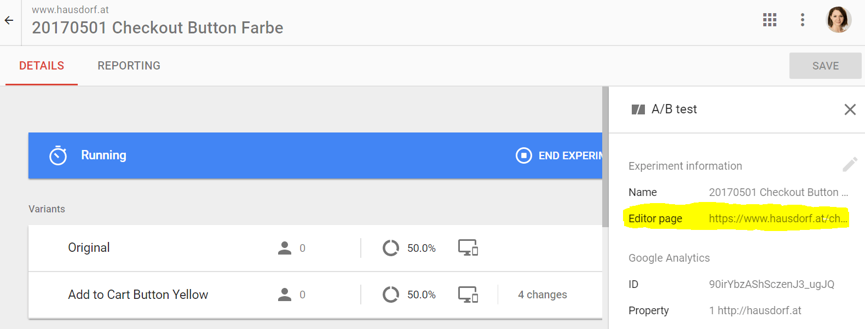Switch to the Reporting tab

tap(129, 66)
